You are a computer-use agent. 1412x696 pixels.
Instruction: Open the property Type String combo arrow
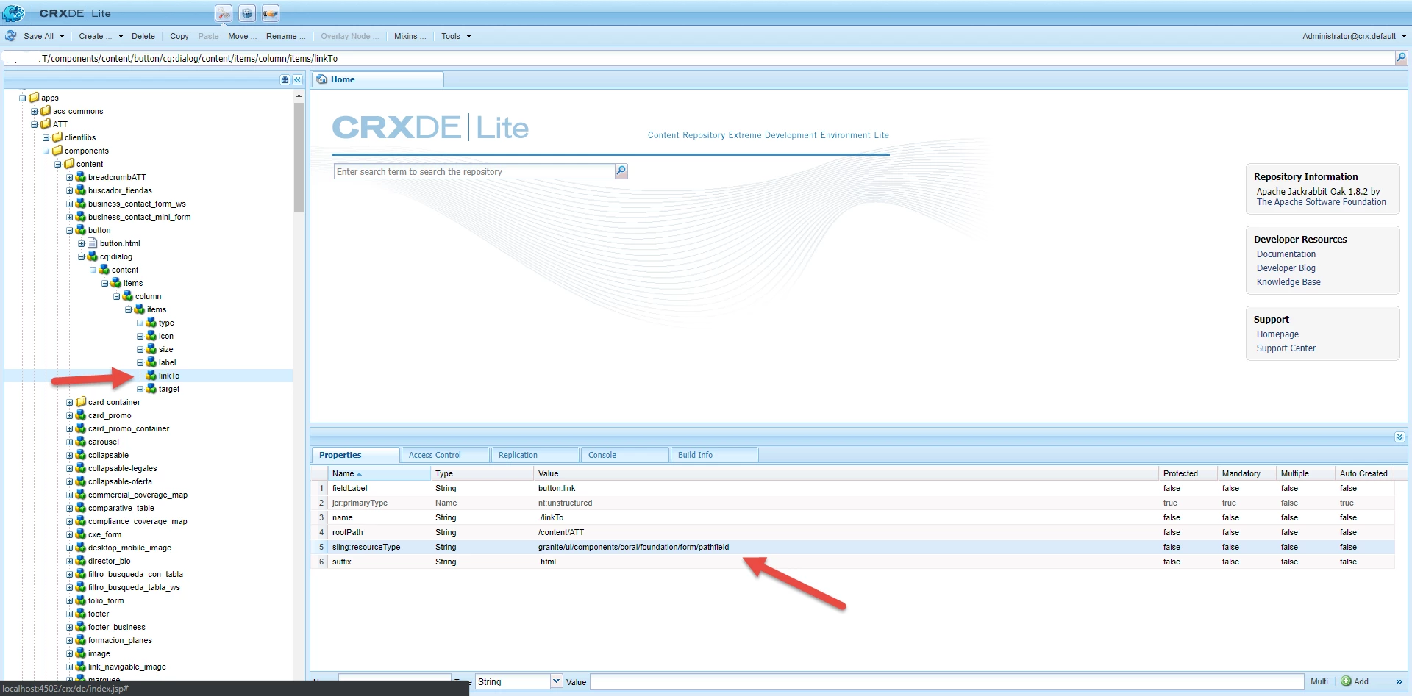pos(556,681)
